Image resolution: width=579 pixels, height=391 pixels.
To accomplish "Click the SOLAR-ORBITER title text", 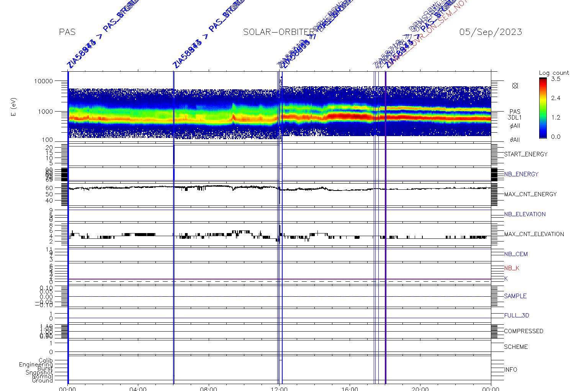I will click(278, 32).
